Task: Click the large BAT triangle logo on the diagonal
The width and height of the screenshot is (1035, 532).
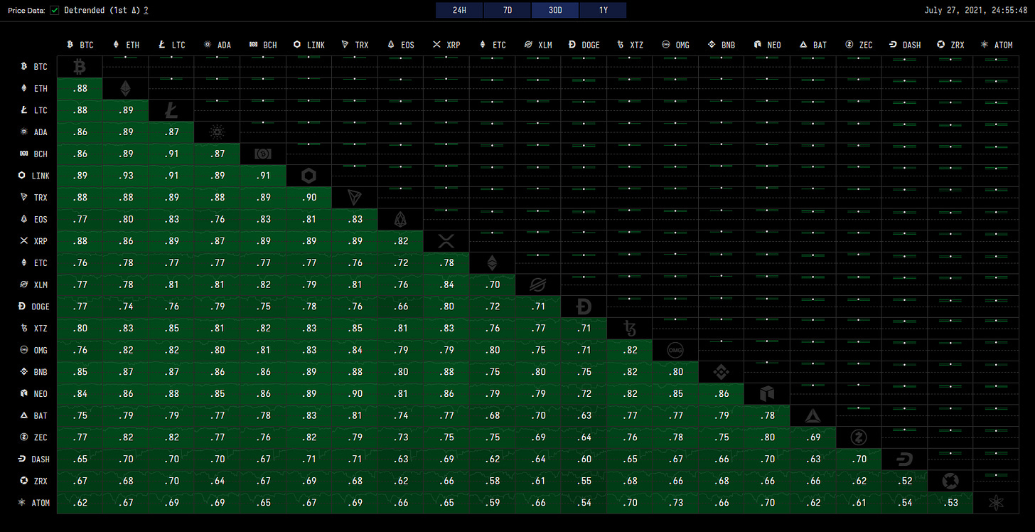Action: (813, 415)
